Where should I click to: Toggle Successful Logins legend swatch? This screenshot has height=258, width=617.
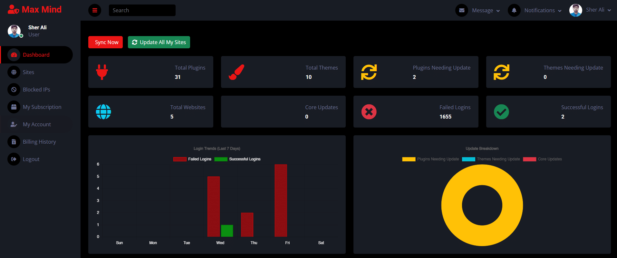pos(221,159)
